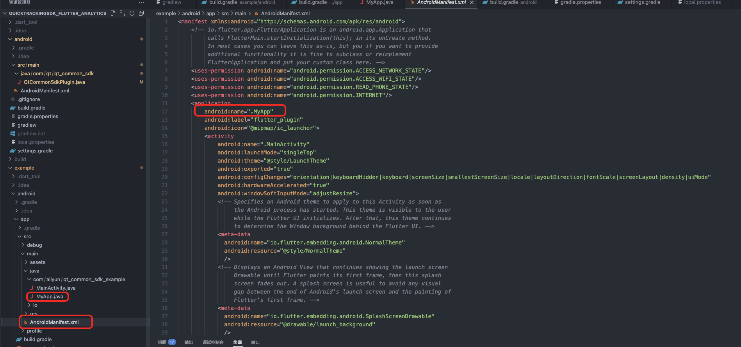Open the build.gradle .../app tab
The image size is (741, 347).
click(317, 2)
